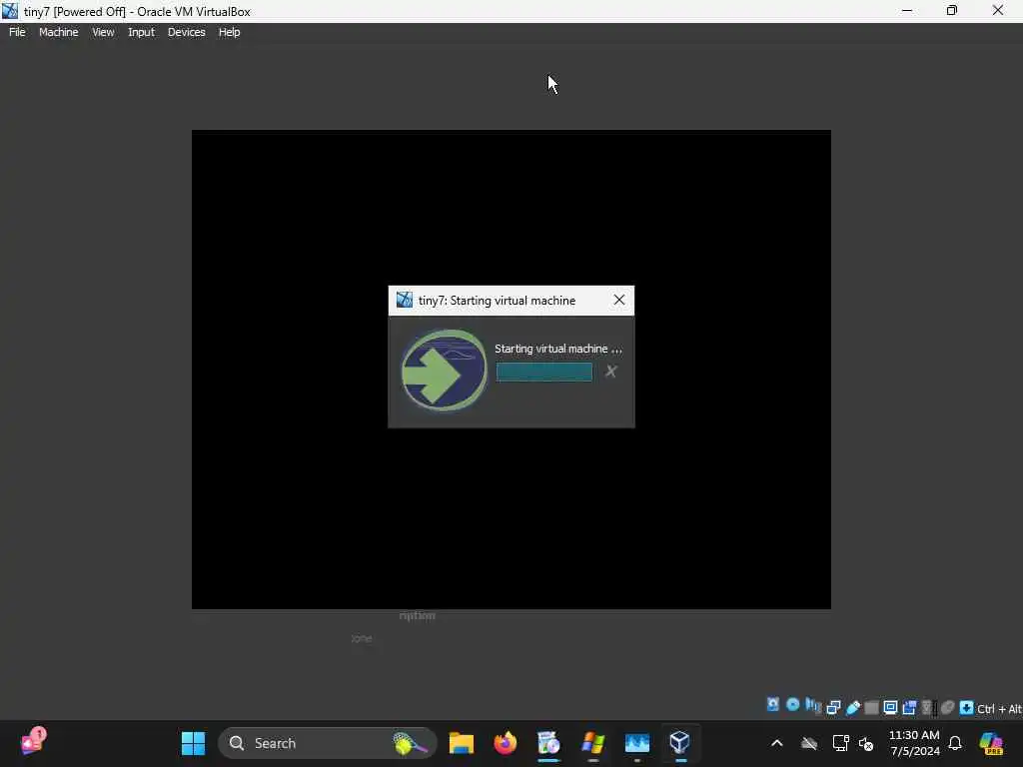Click the muted volume tray icon
This screenshot has width=1023, height=767.
866,743
